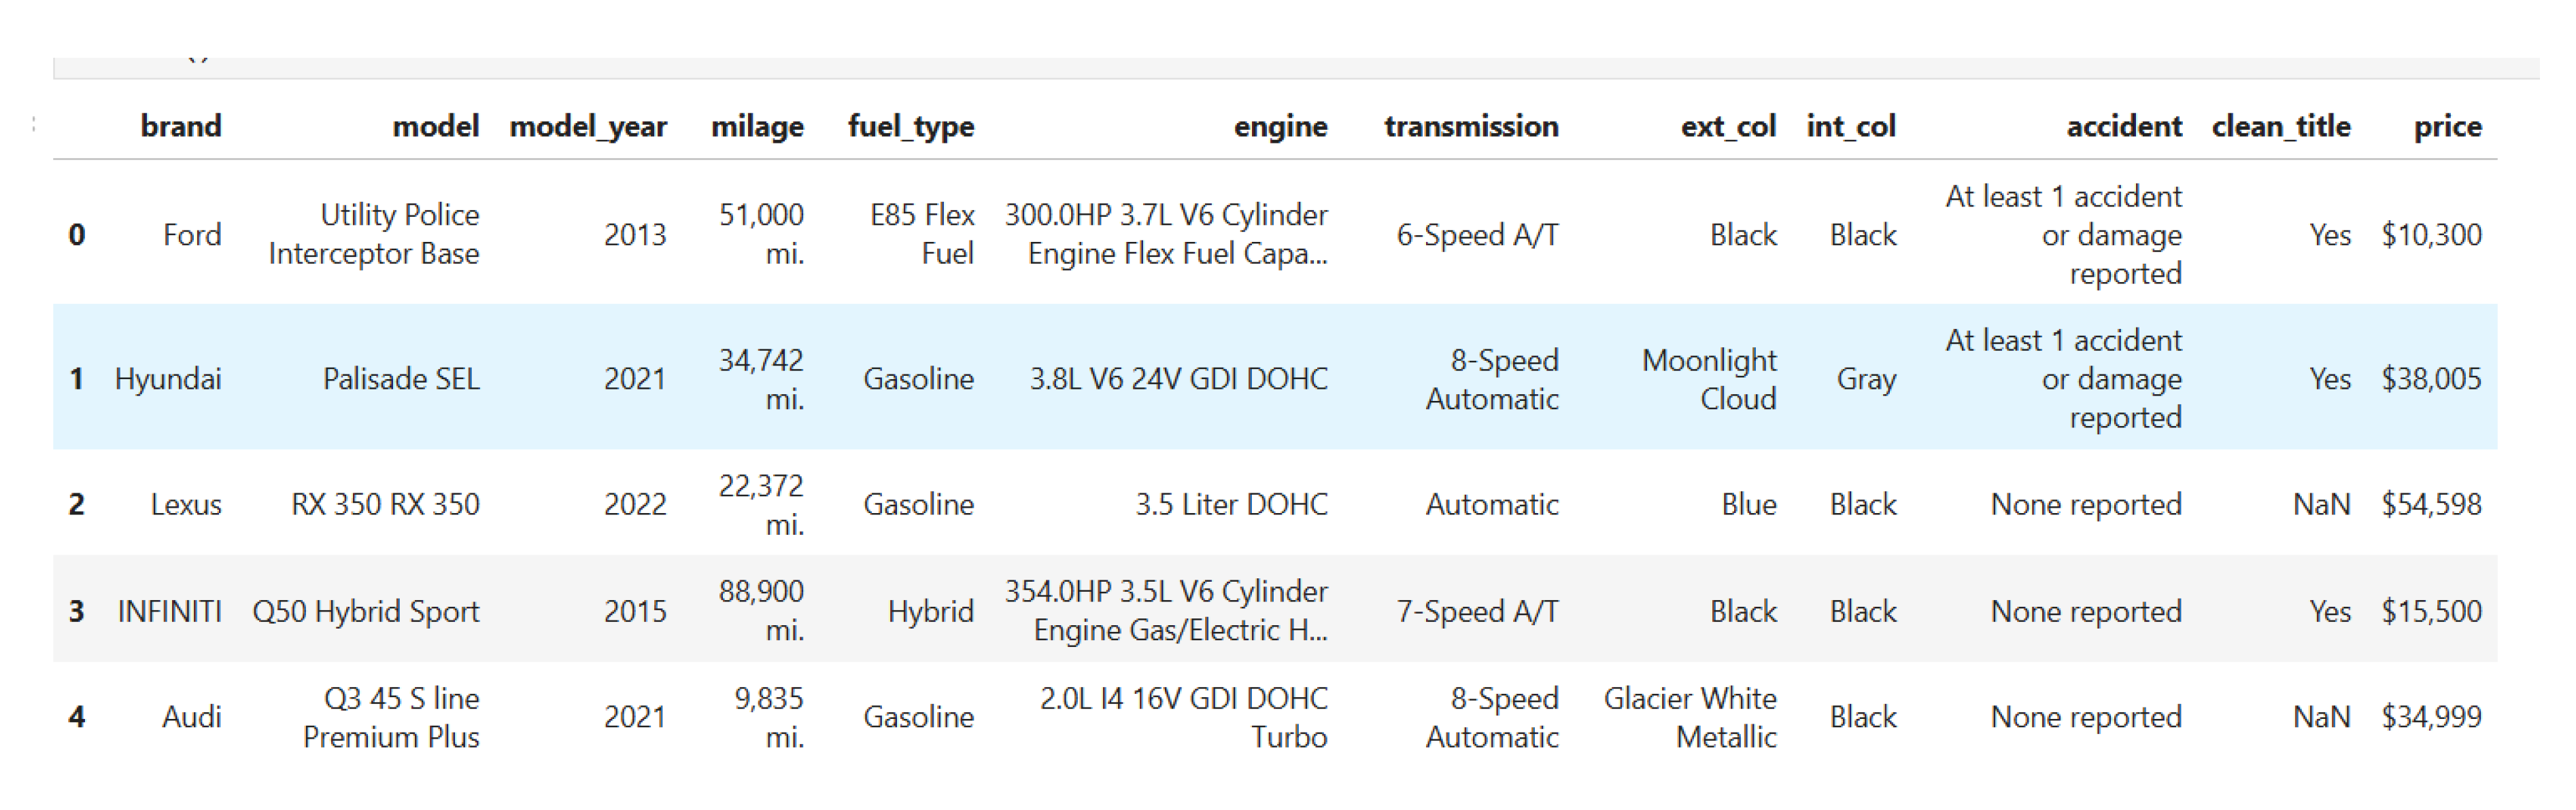
Task: Select the price column header
Action: [x=2446, y=127]
